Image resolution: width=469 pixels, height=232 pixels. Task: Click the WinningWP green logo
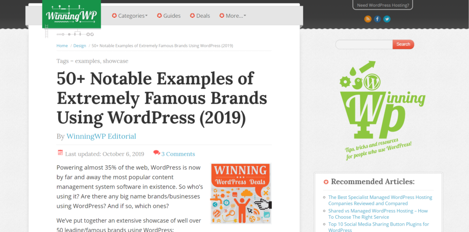pyautogui.click(x=71, y=14)
